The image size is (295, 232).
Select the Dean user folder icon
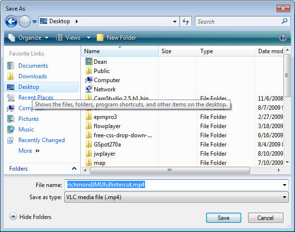[x=89, y=62]
